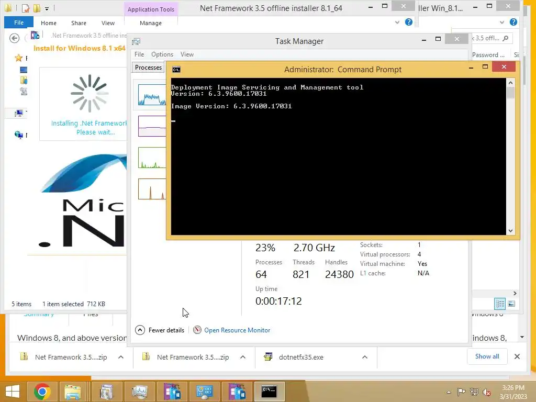The height and width of the screenshot is (402, 536).
Task: Open the Home ribbon tab
Action: pos(49,23)
